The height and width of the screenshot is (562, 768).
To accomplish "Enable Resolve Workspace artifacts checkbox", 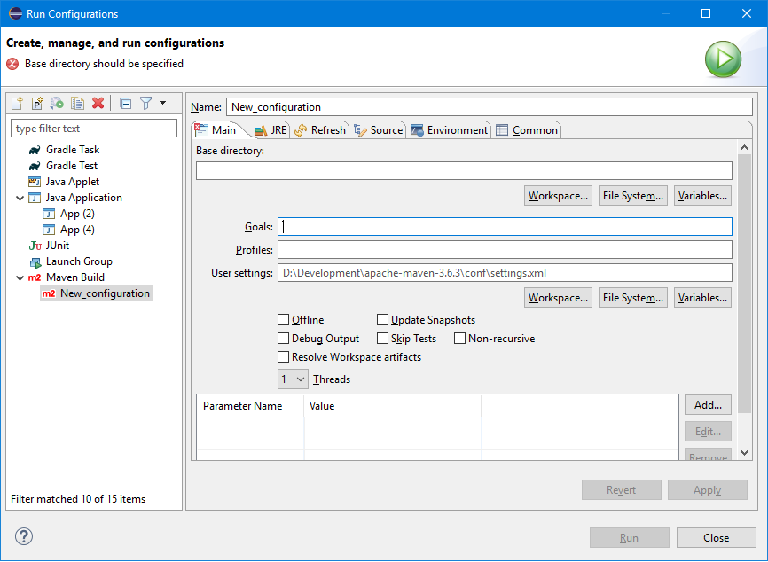I will click(x=283, y=357).
